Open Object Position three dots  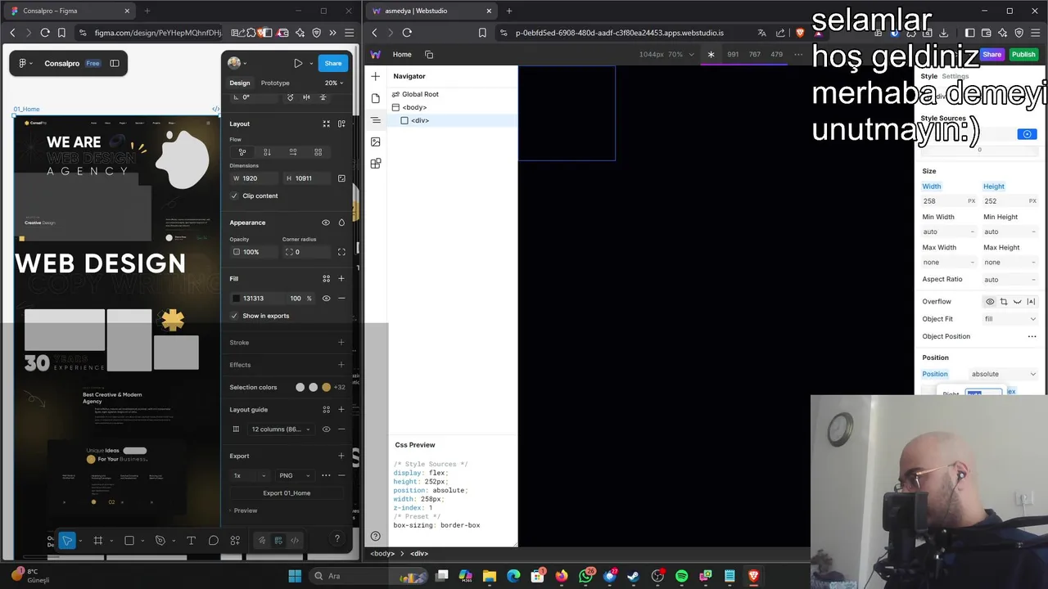click(x=1032, y=336)
